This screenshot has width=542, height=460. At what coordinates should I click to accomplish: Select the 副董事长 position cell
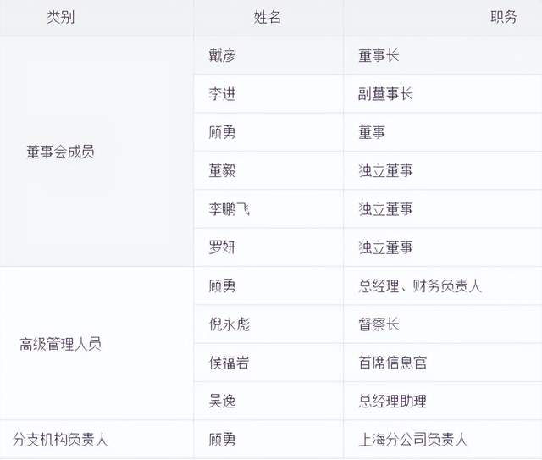click(x=385, y=94)
